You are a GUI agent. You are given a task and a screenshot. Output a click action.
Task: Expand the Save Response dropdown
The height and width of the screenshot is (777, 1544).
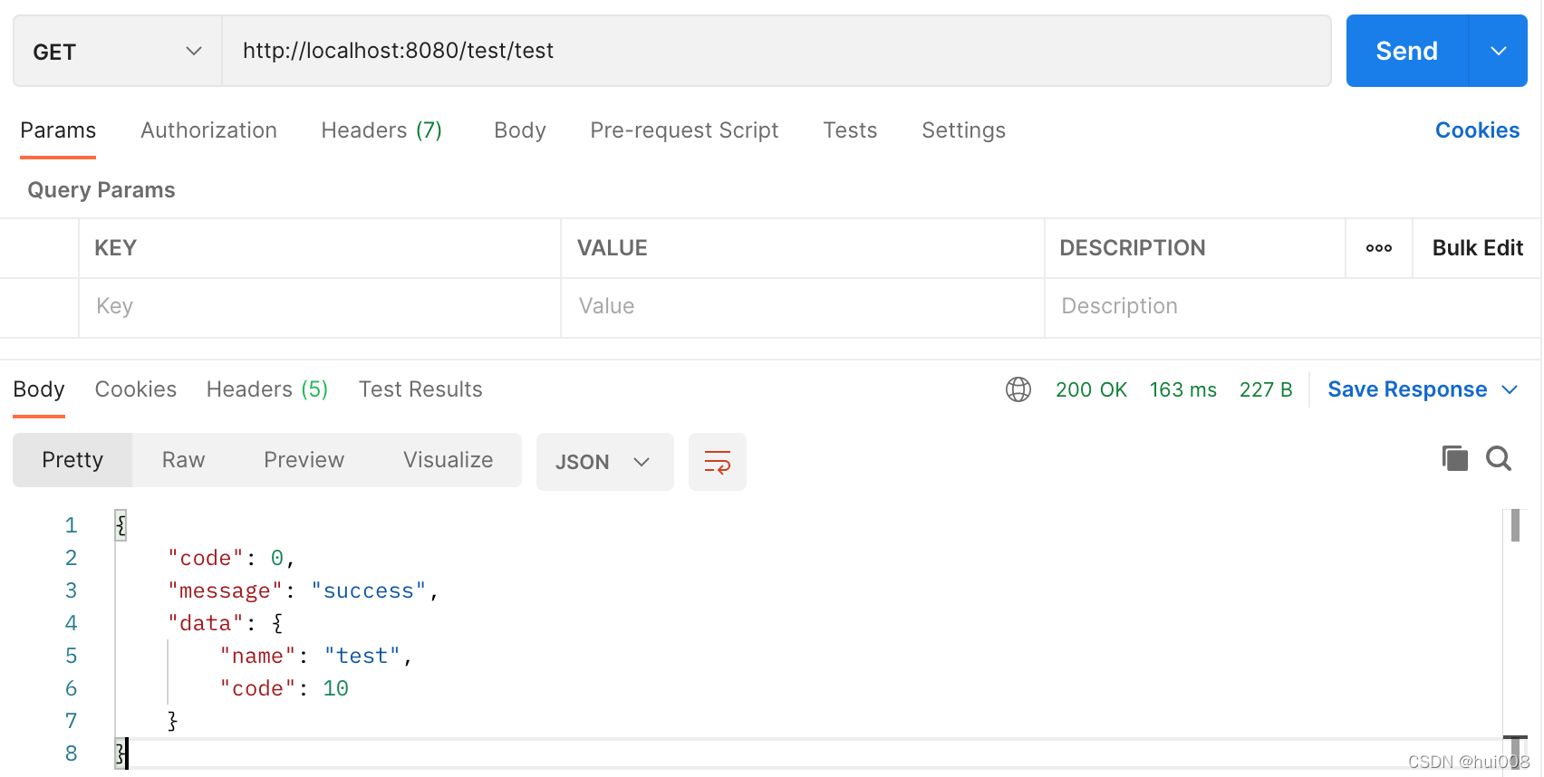1510,389
